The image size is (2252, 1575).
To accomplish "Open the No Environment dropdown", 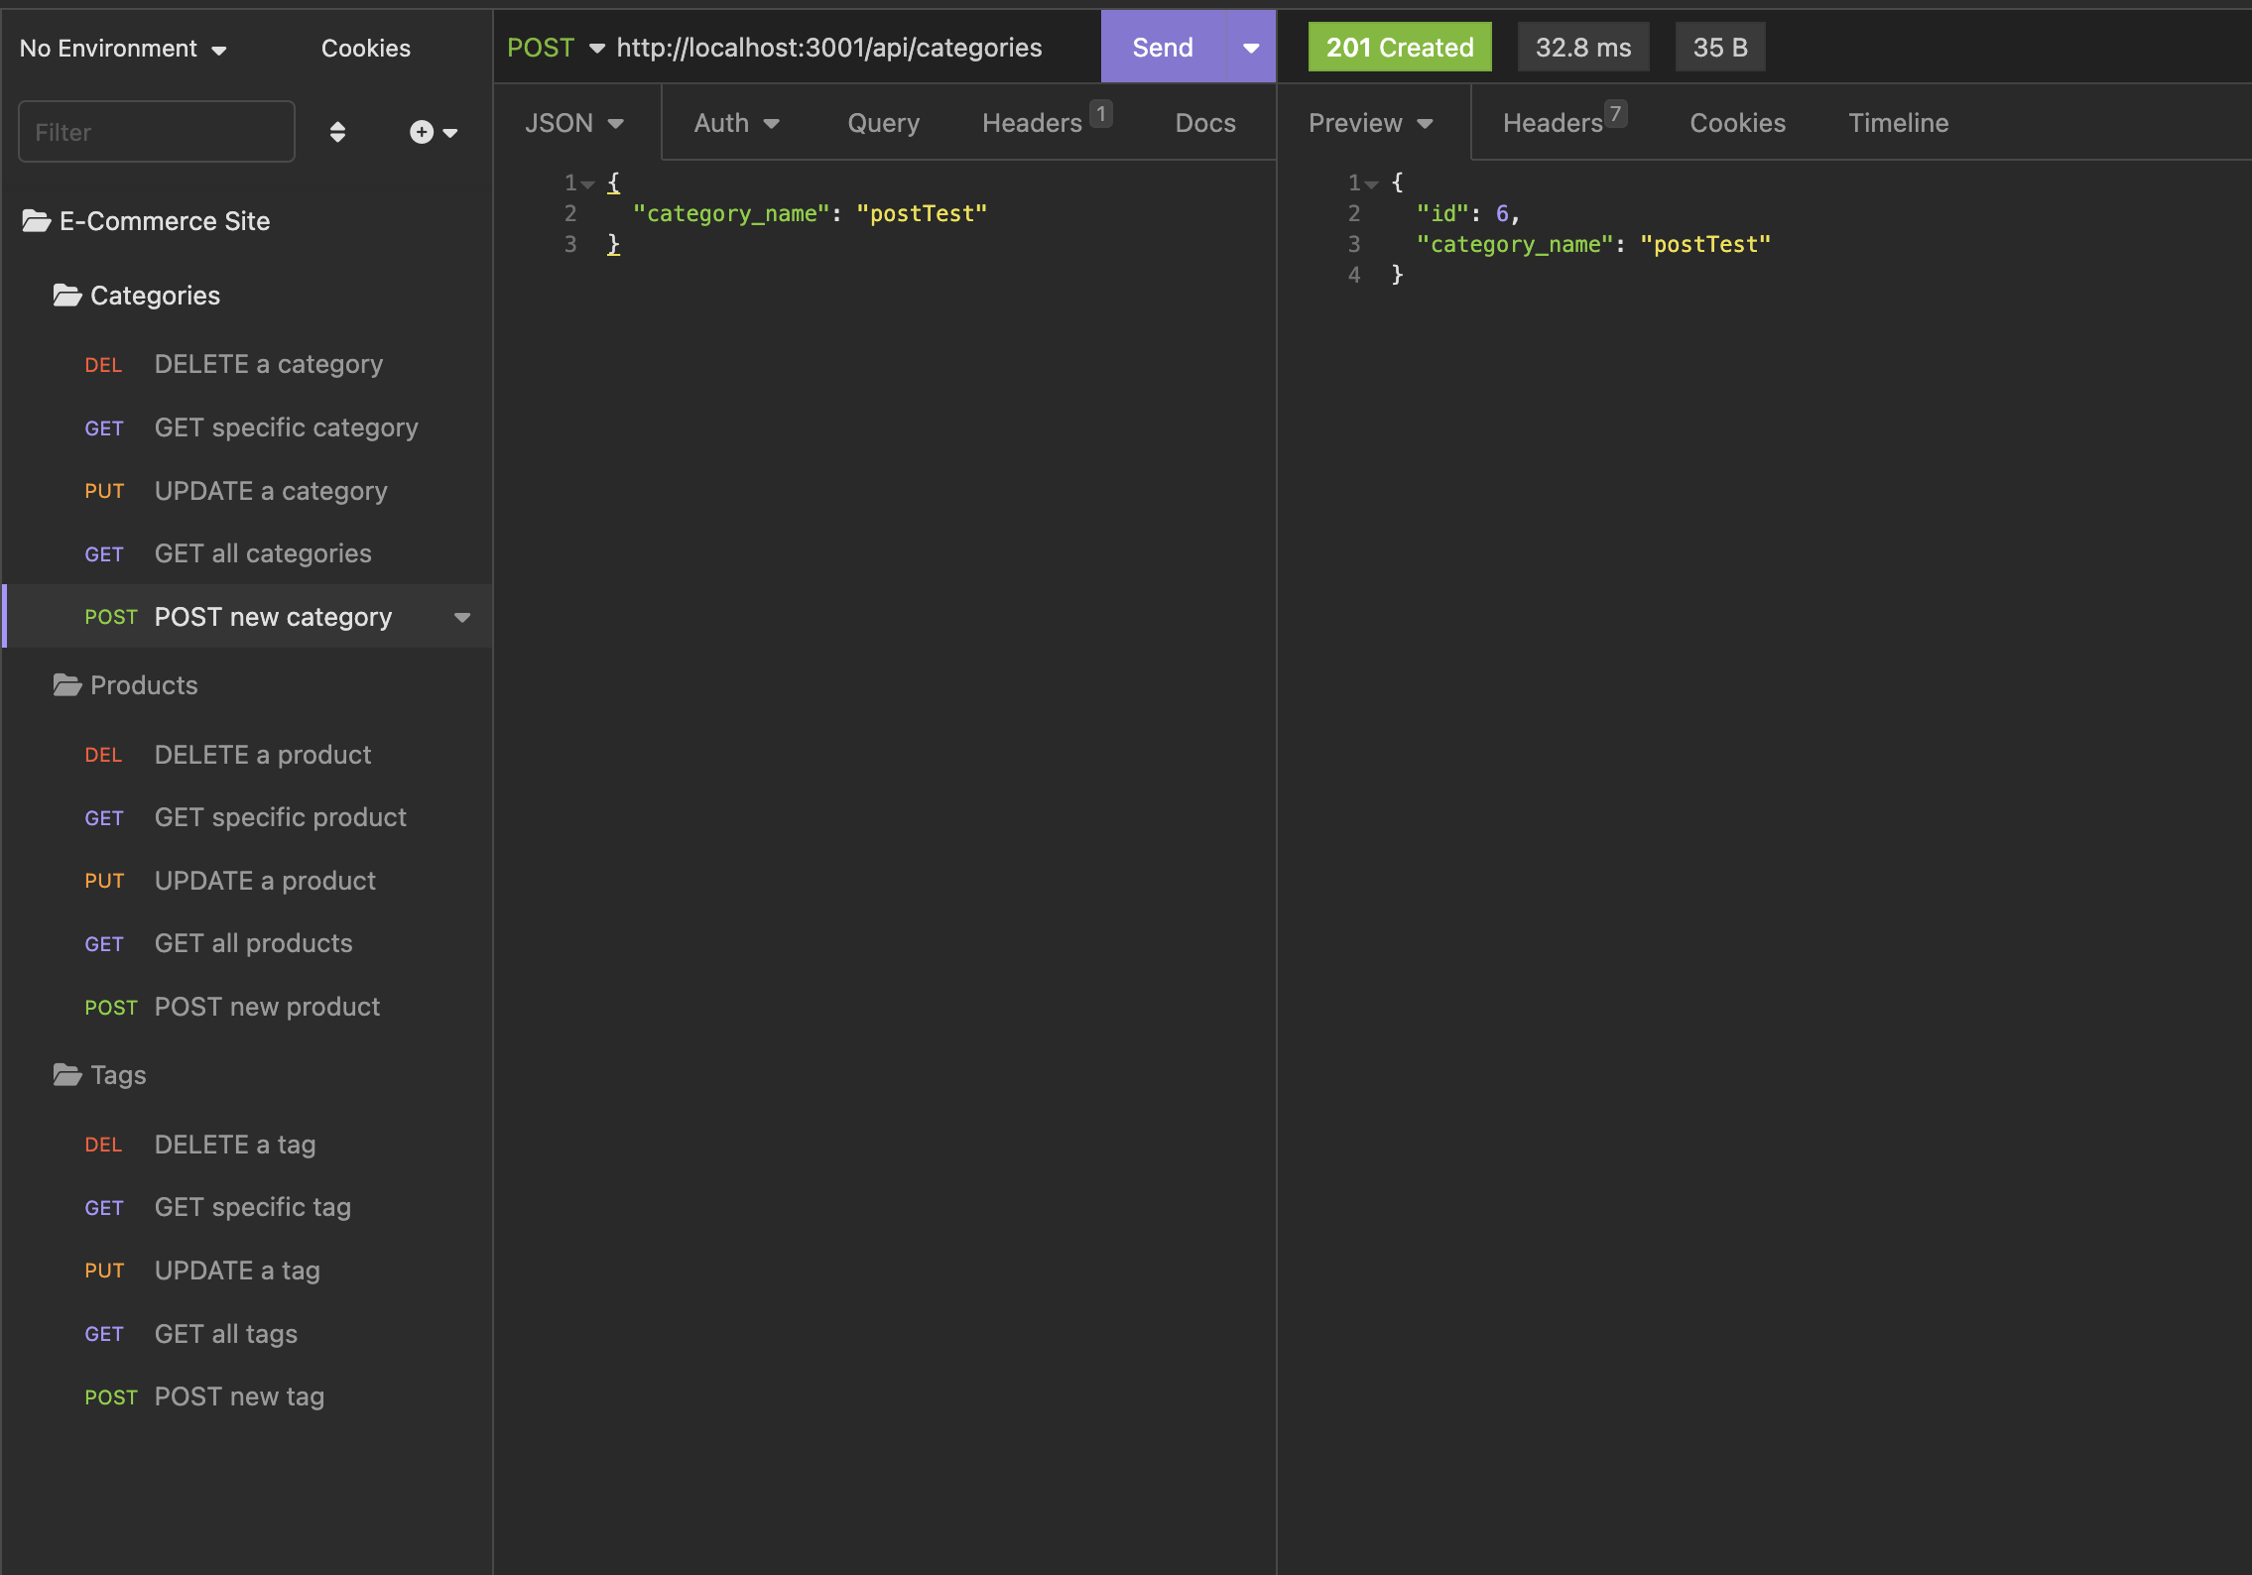I will [123, 47].
